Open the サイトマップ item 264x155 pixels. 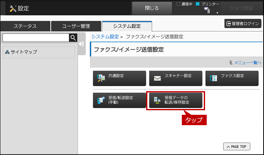coord(39,52)
